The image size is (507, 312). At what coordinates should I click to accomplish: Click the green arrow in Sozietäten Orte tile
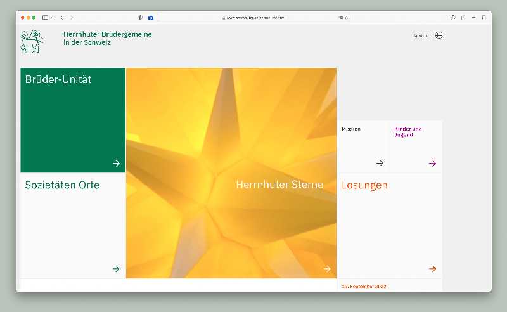116,269
